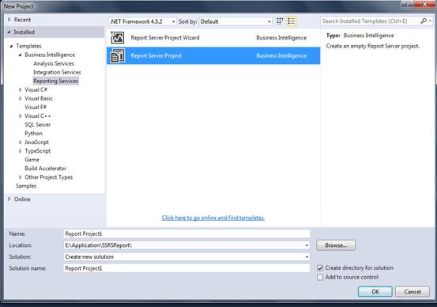Collapse the Templates tree node

11,46
